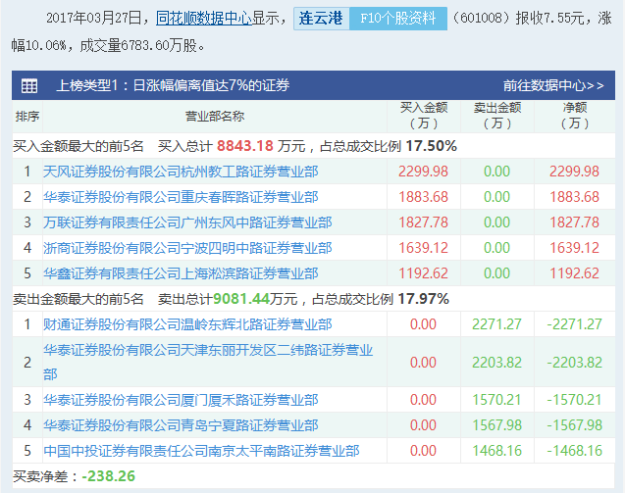Viewport: 625px width, 493px height.
Task: Click sell amount 2203.82 in 天津东丽 row
Action: click(496, 363)
